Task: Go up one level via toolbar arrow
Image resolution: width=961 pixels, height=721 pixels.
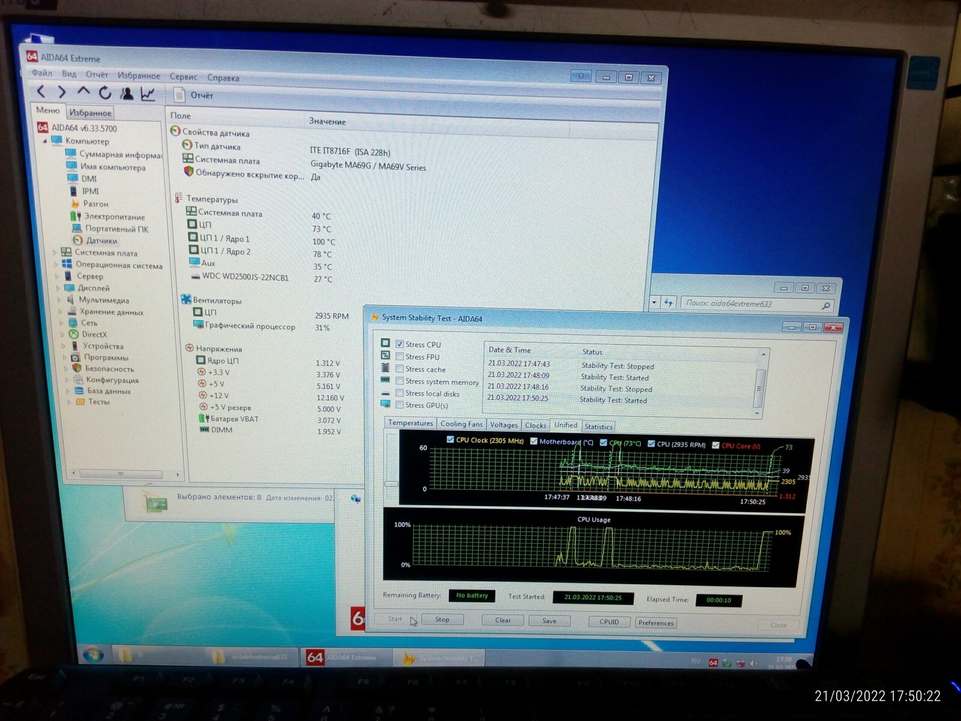Action: (83, 91)
